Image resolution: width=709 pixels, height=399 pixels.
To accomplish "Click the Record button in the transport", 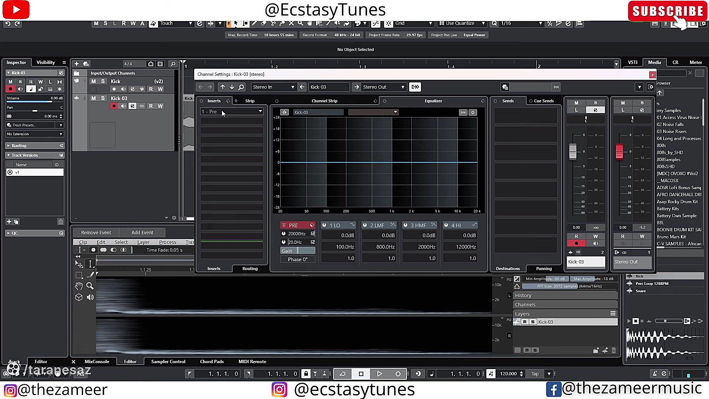I will 398,374.
